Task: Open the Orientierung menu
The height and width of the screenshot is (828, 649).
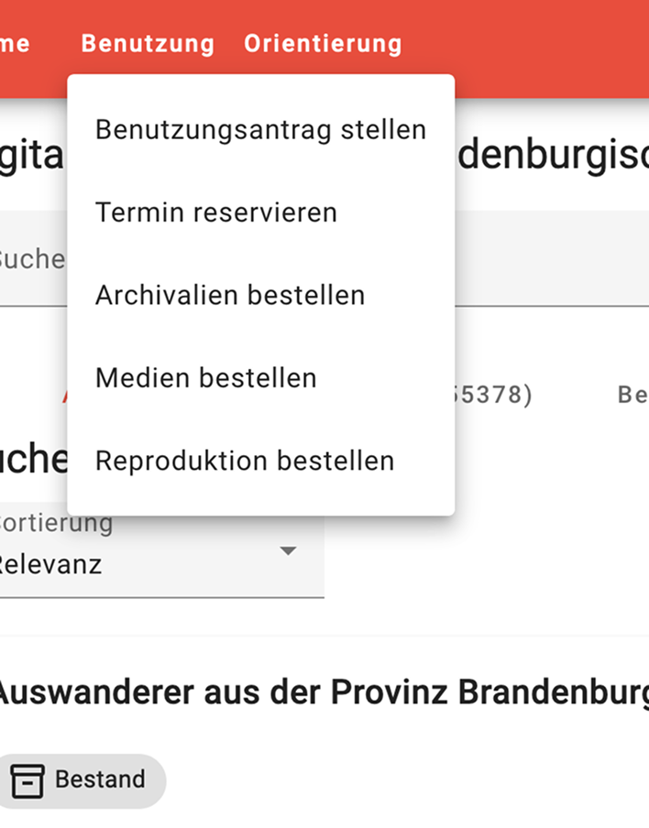Action: [x=323, y=43]
